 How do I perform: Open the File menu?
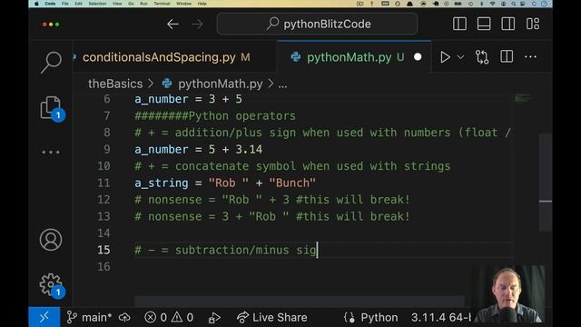click(65, 4)
